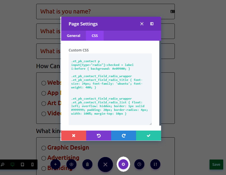
Task: Click the 'Graphic Design' label text
Action: point(68,148)
